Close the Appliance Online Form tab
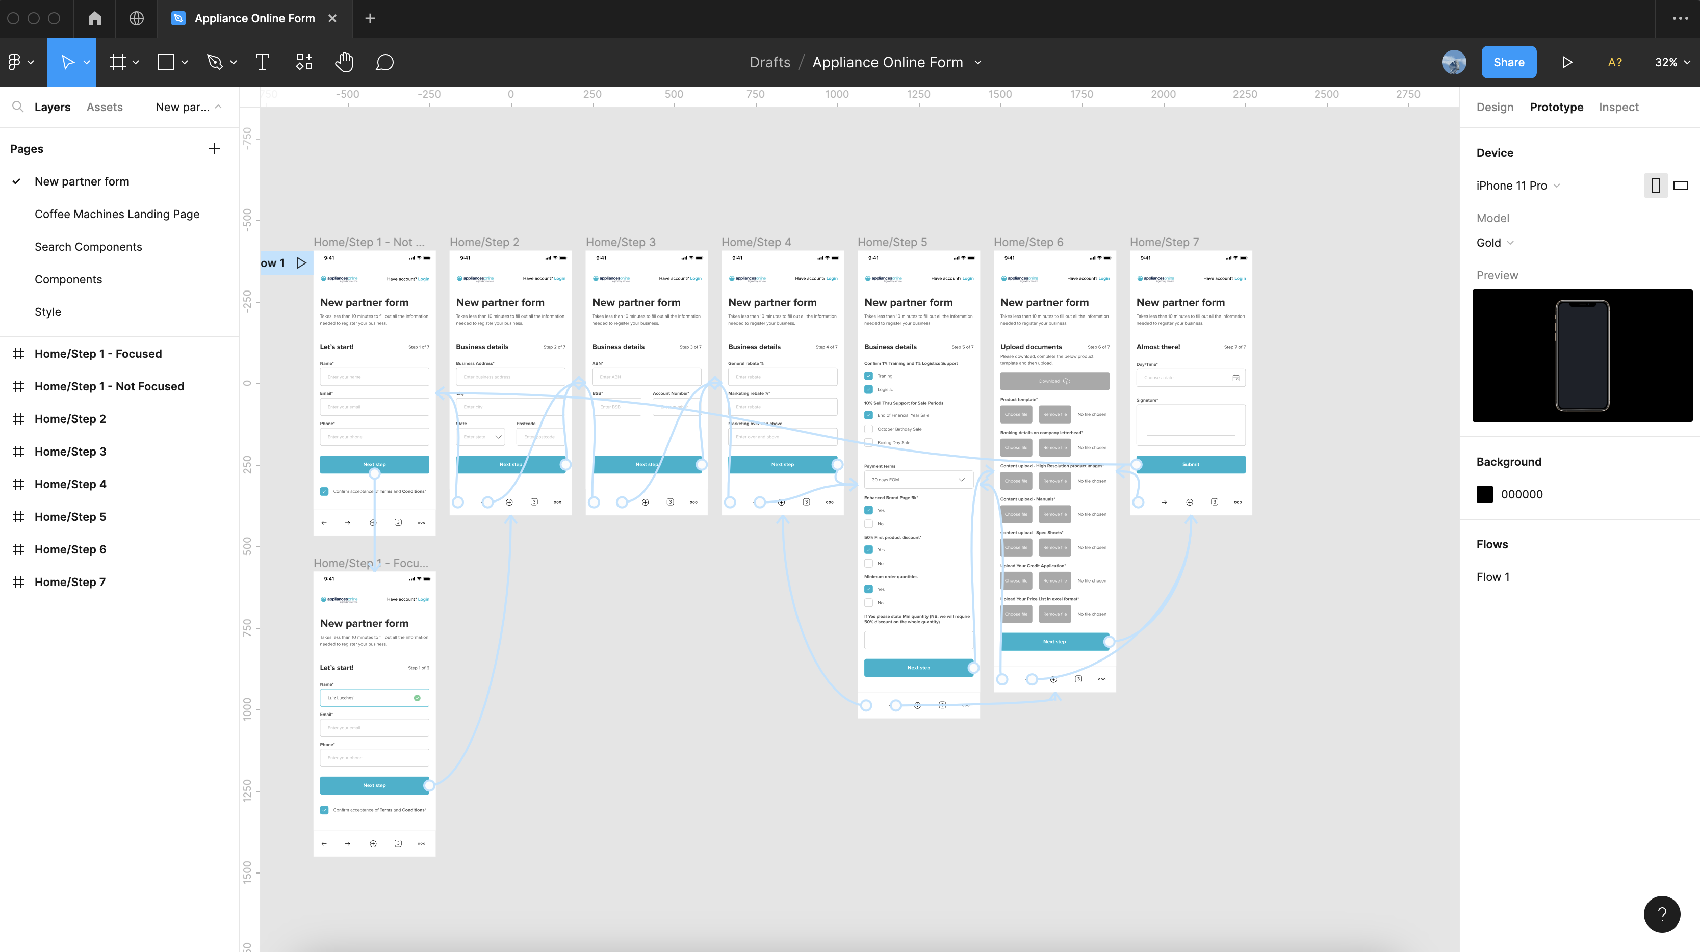Viewport: 1700px width, 952px height. pos(332,18)
